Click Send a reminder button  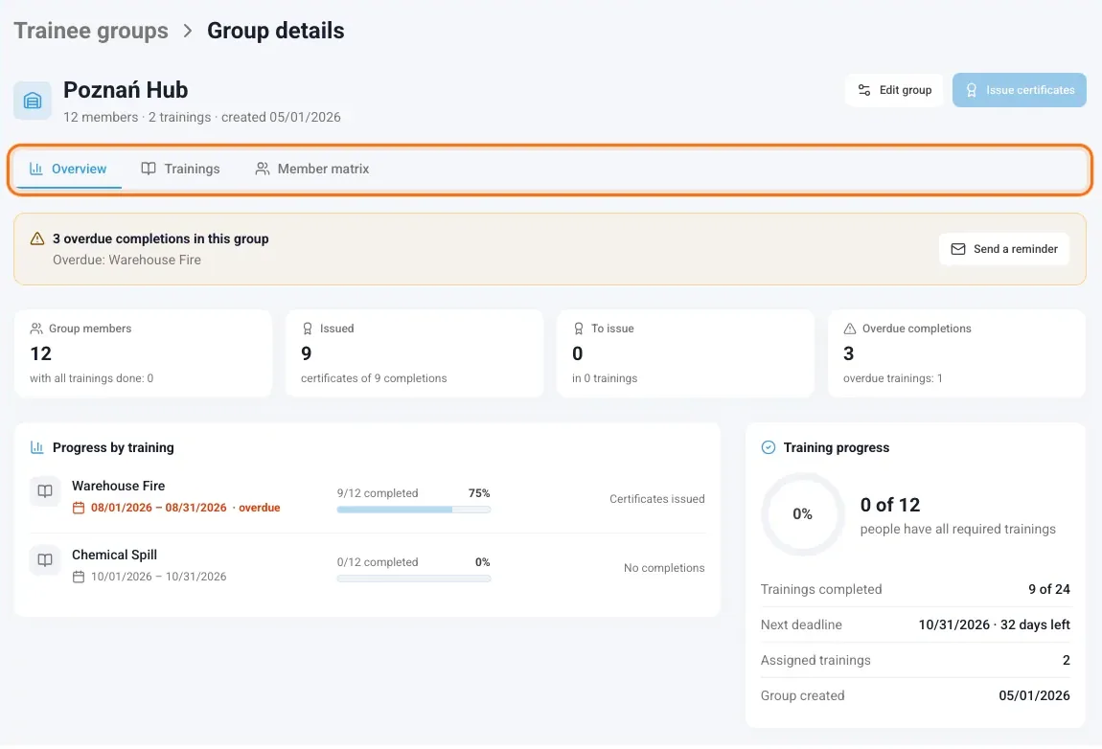click(1003, 249)
